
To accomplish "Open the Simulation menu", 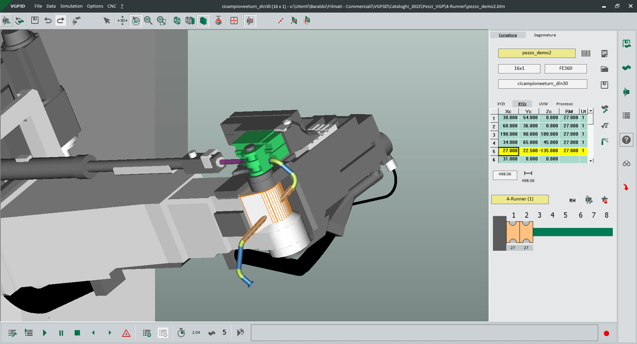I will click(71, 6).
